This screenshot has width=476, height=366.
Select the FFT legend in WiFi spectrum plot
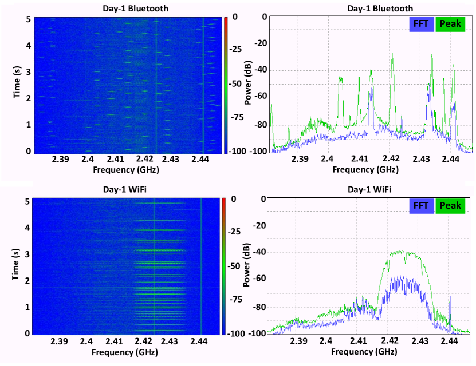coord(422,206)
